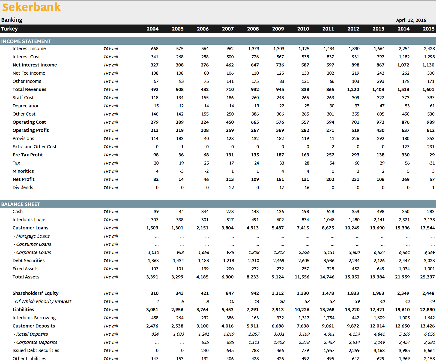Click the Total Revenues label
Screen dimensions: 436x364
coord(29,89)
